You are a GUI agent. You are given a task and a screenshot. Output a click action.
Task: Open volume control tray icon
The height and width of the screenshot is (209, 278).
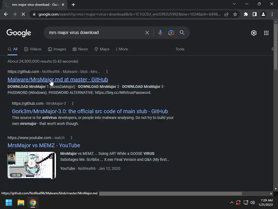coord(252,202)
